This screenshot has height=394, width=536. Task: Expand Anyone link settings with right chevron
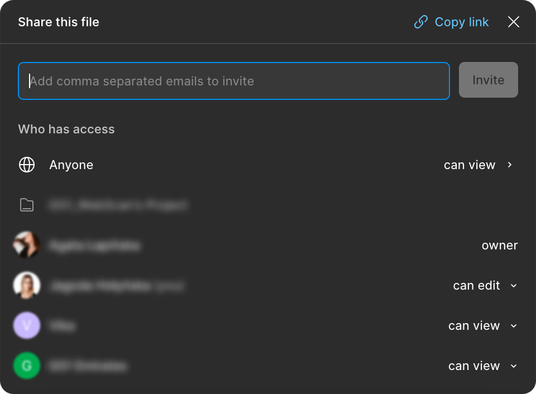510,165
